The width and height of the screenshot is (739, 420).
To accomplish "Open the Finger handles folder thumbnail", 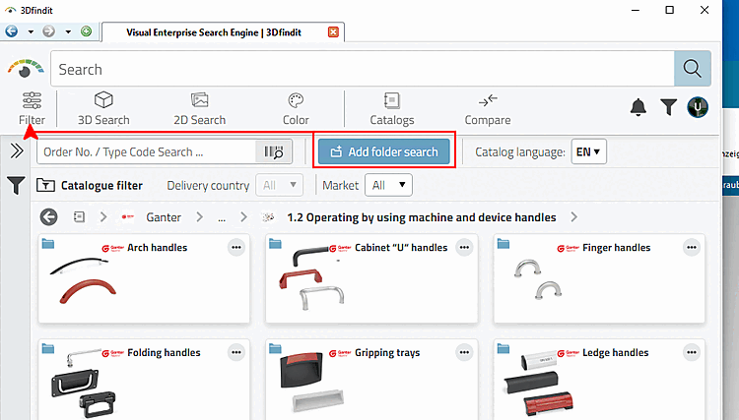I will (x=538, y=279).
